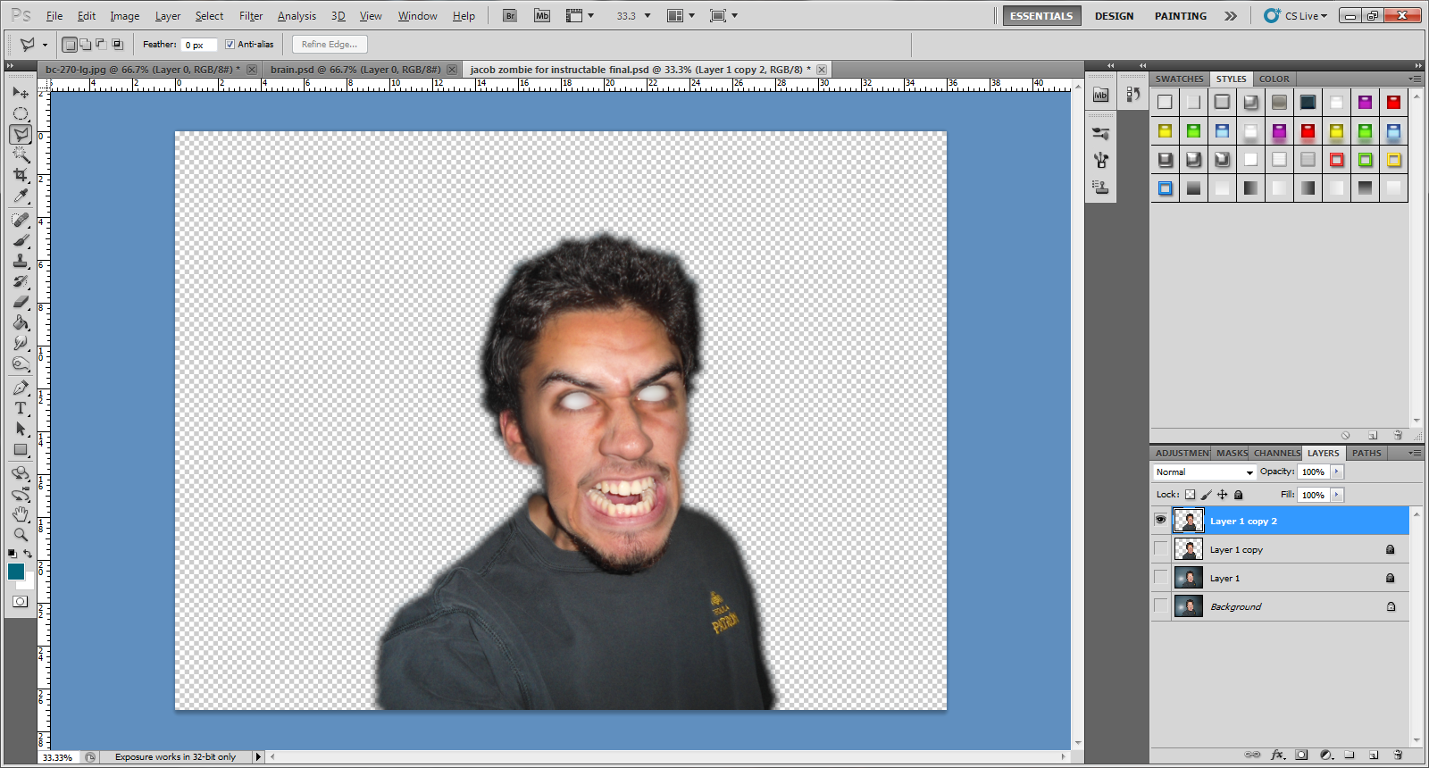Select the History Brush tool
The width and height of the screenshot is (1429, 768).
point(21,281)
